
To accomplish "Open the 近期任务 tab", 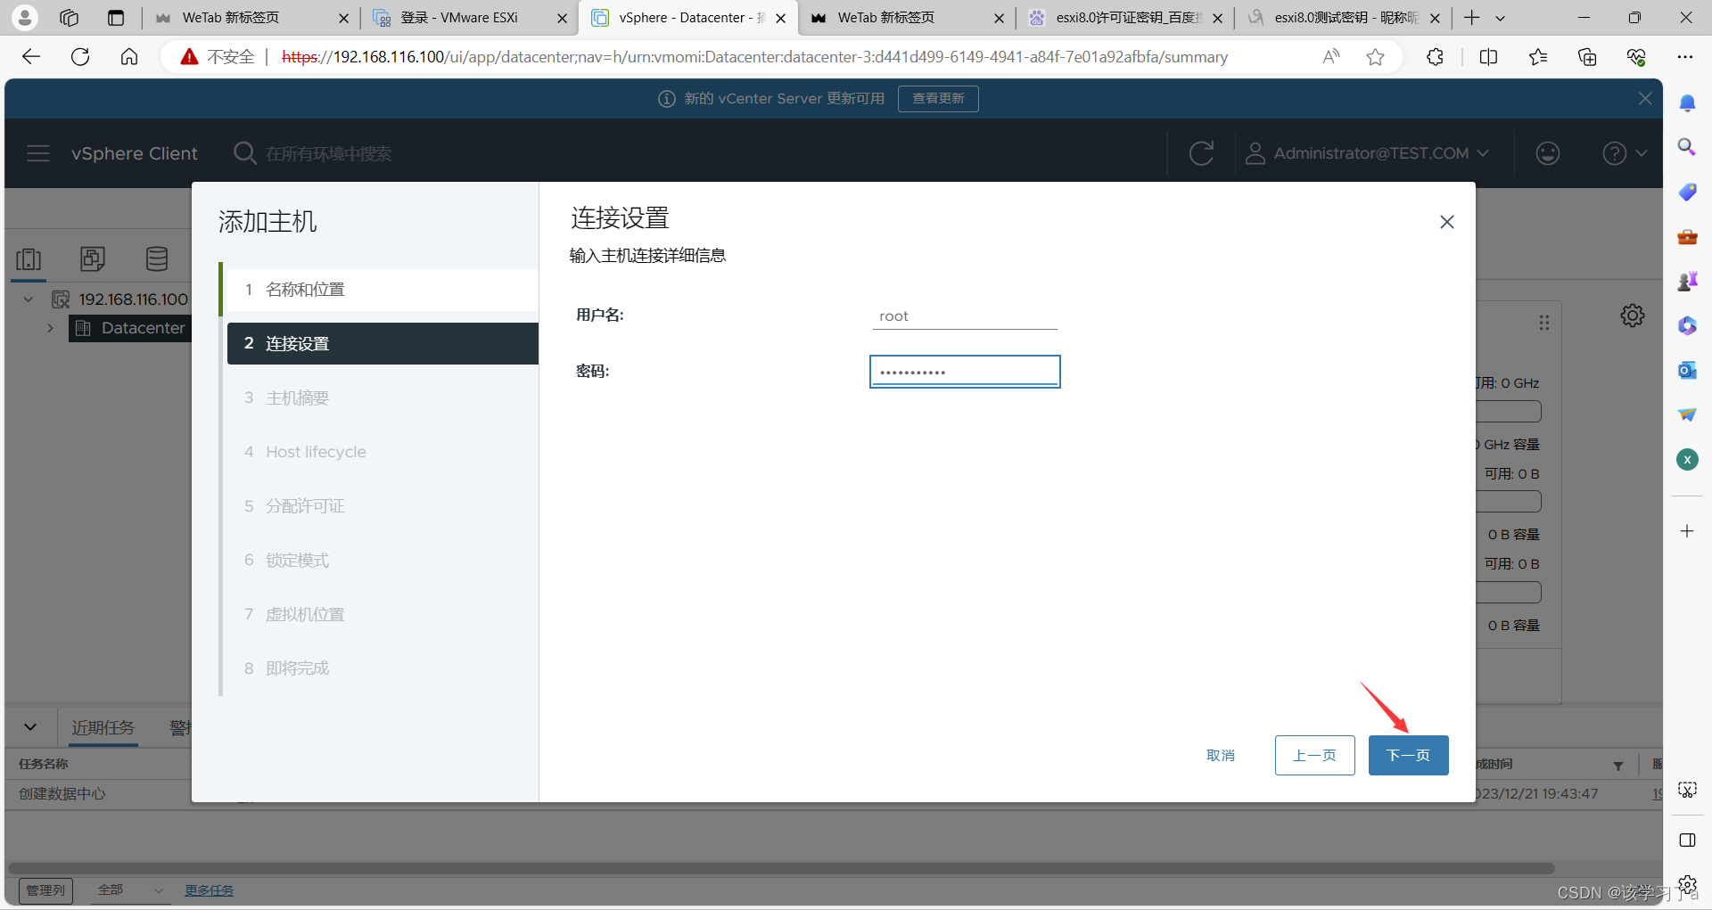I will click(x=103, y=728).
